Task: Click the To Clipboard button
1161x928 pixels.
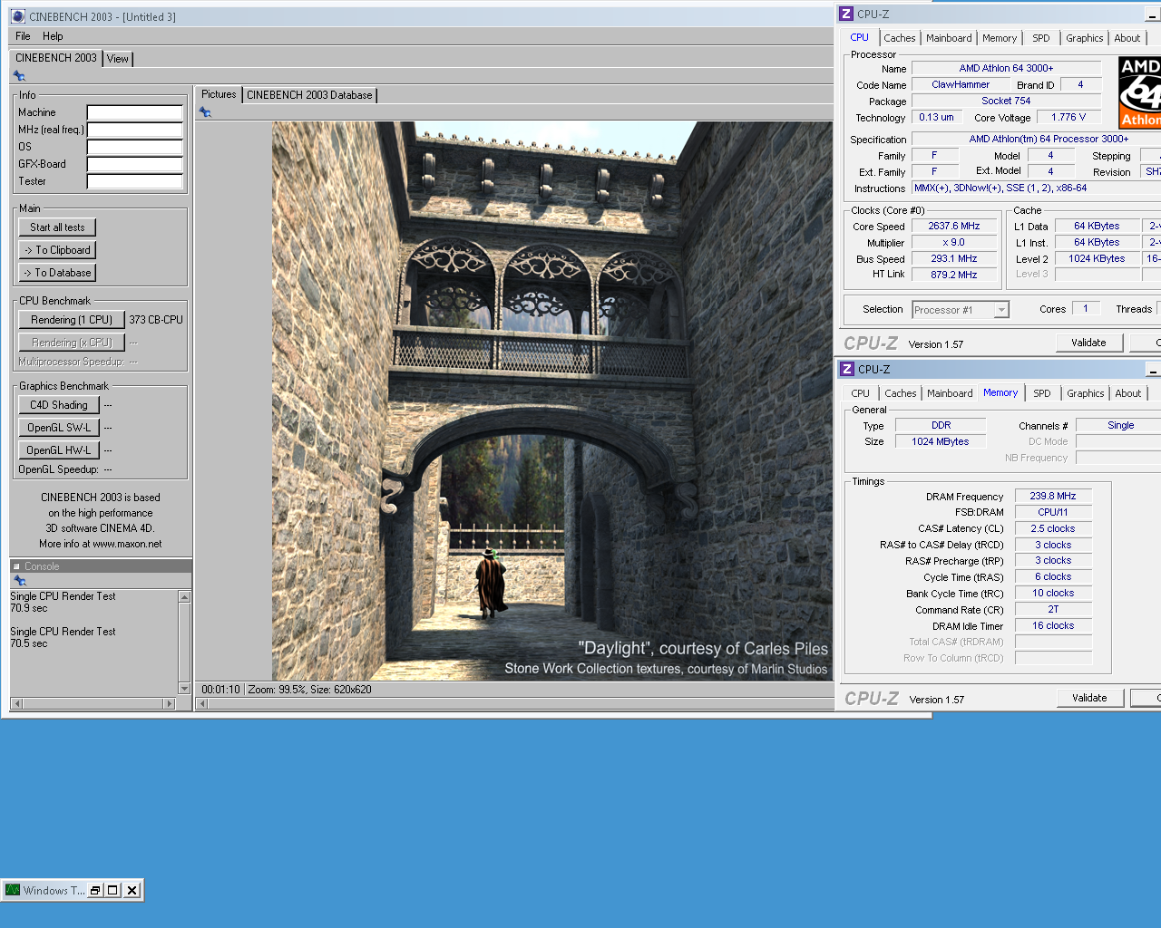Action: click(57, 250)
